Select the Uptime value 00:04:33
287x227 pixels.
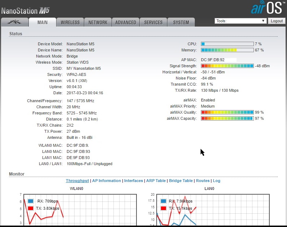pos(74,87)
